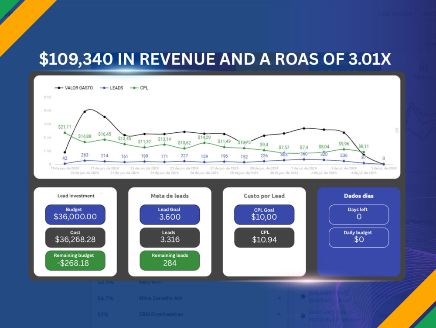The height and width of the screenshot is (328, 436).
Task: Click the 19 de jun. de 2024 axis label
Action: pyautogui.click(x=65, y=168)
